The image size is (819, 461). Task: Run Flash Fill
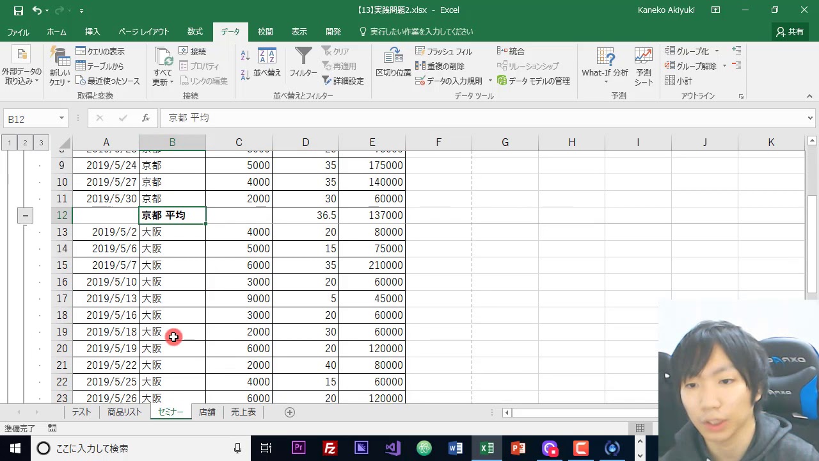point(443,51)
